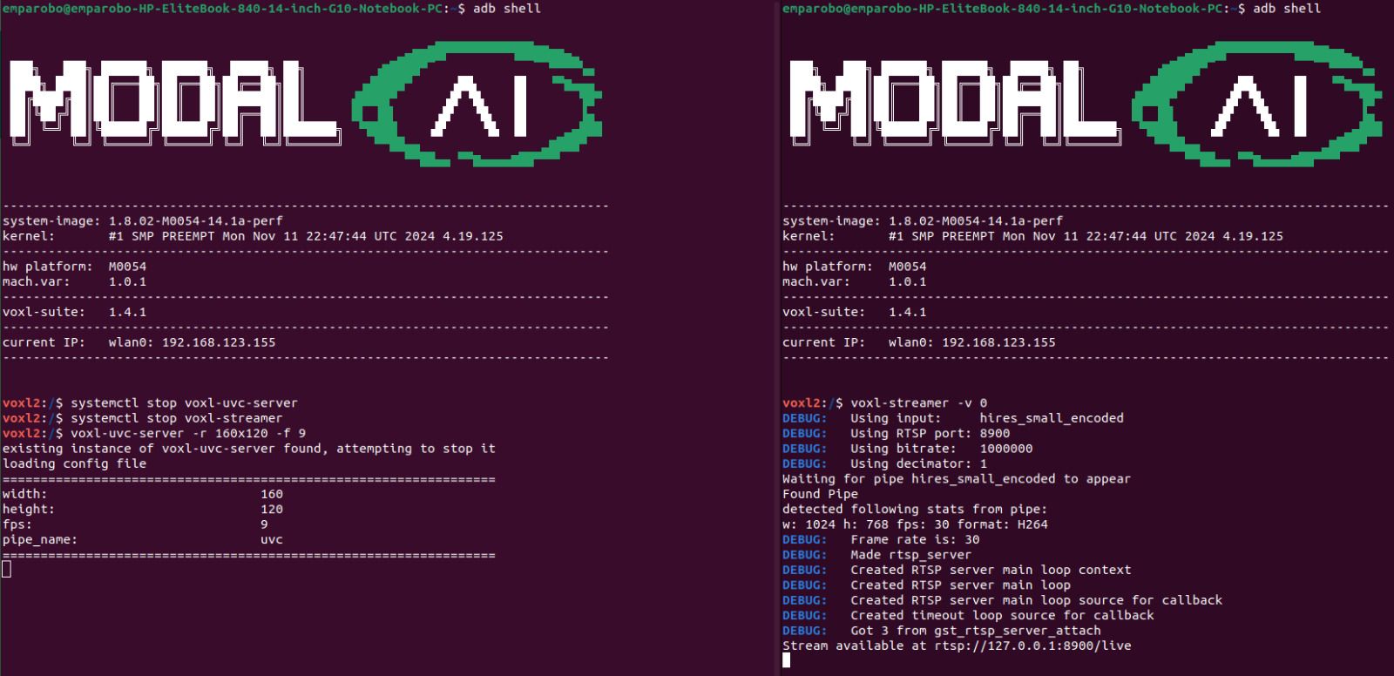Click the pipe_name value 'uvc'
This screenshot has width=1394, height=676.
[x=272, y=540]
